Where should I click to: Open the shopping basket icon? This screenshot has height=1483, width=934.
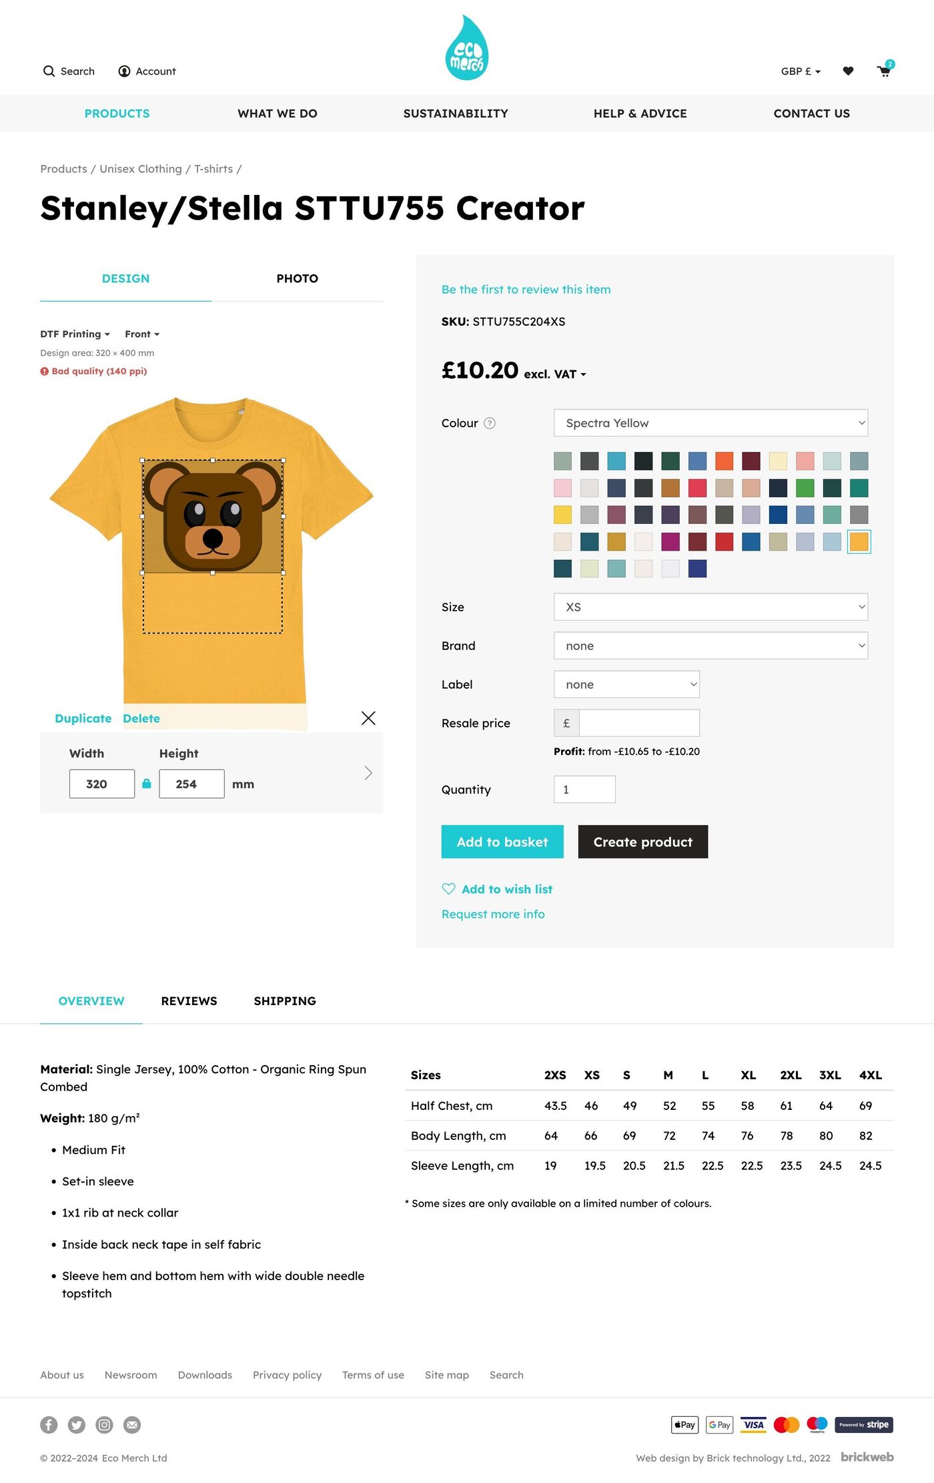(x=884, y=71)
